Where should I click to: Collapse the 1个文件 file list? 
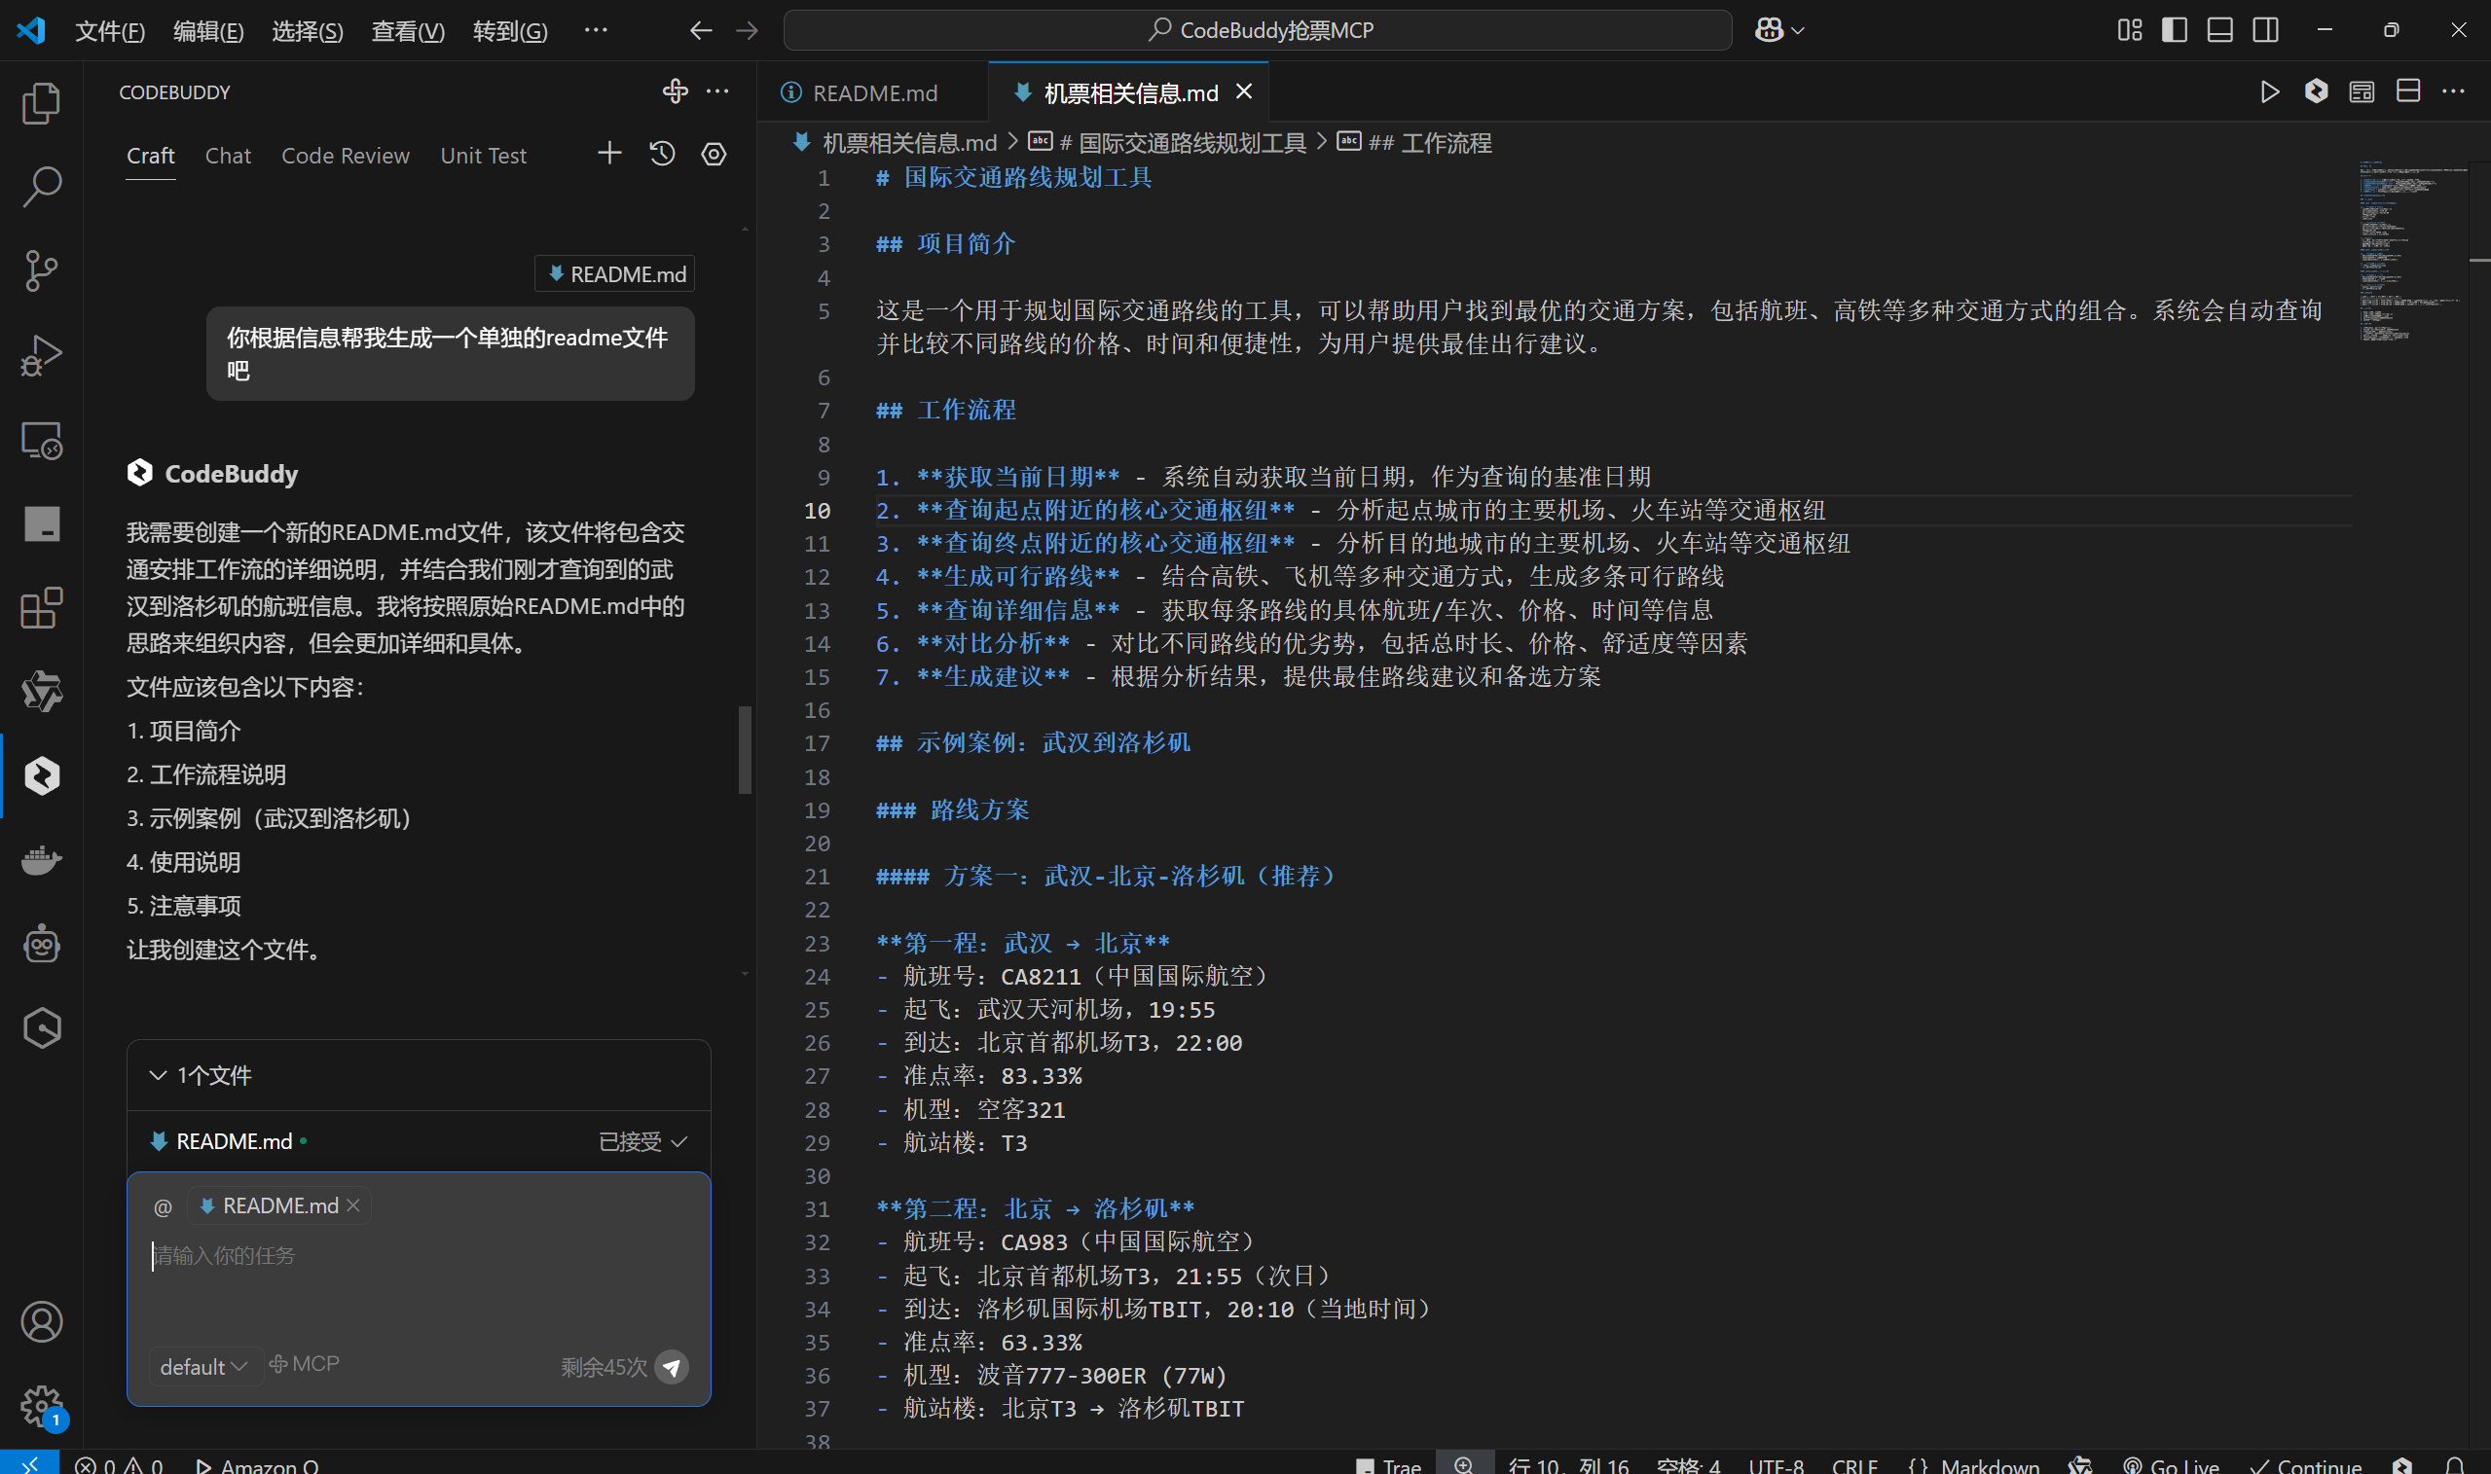pos(158,1075)
